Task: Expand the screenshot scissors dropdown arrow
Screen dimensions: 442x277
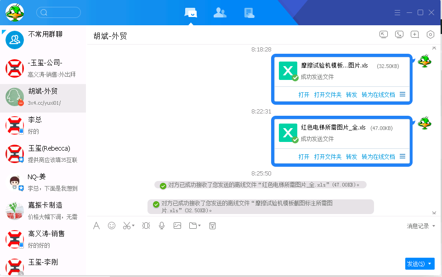Action: [133, 226]
